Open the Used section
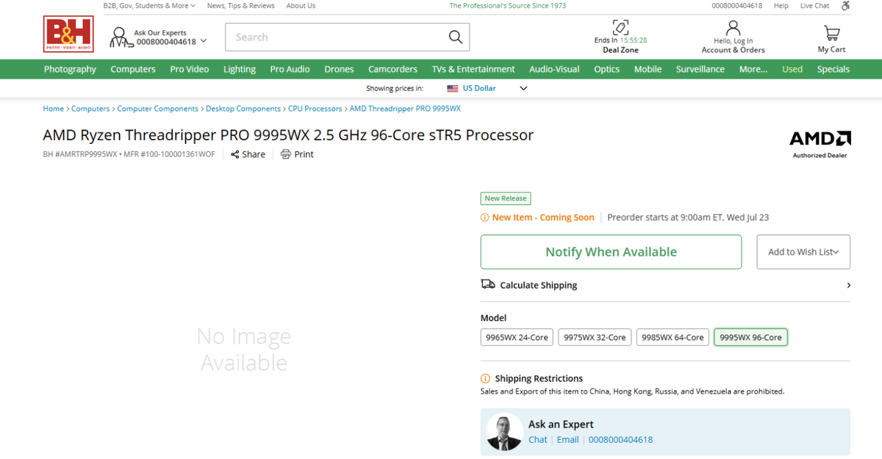The height and width of the screenshot is (459, 882). tap(792, 69)
